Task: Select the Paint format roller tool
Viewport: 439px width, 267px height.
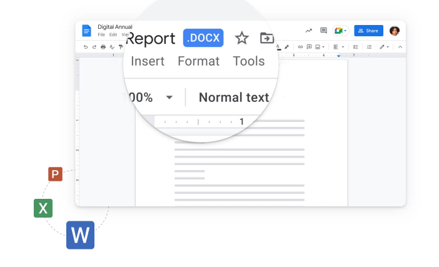Action: tap(121, 47)
